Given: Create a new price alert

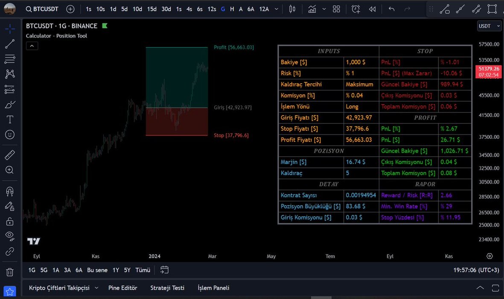Looking at the screenshot, I should tap(356, 9).
